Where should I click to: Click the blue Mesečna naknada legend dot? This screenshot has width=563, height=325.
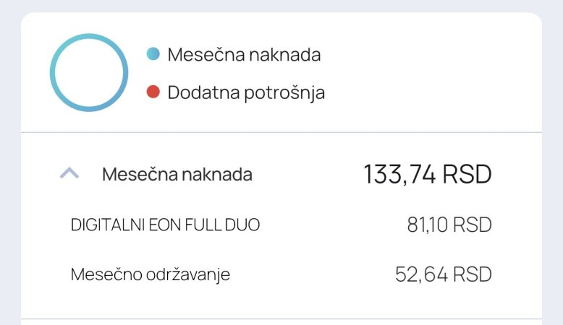click(153, 54)
